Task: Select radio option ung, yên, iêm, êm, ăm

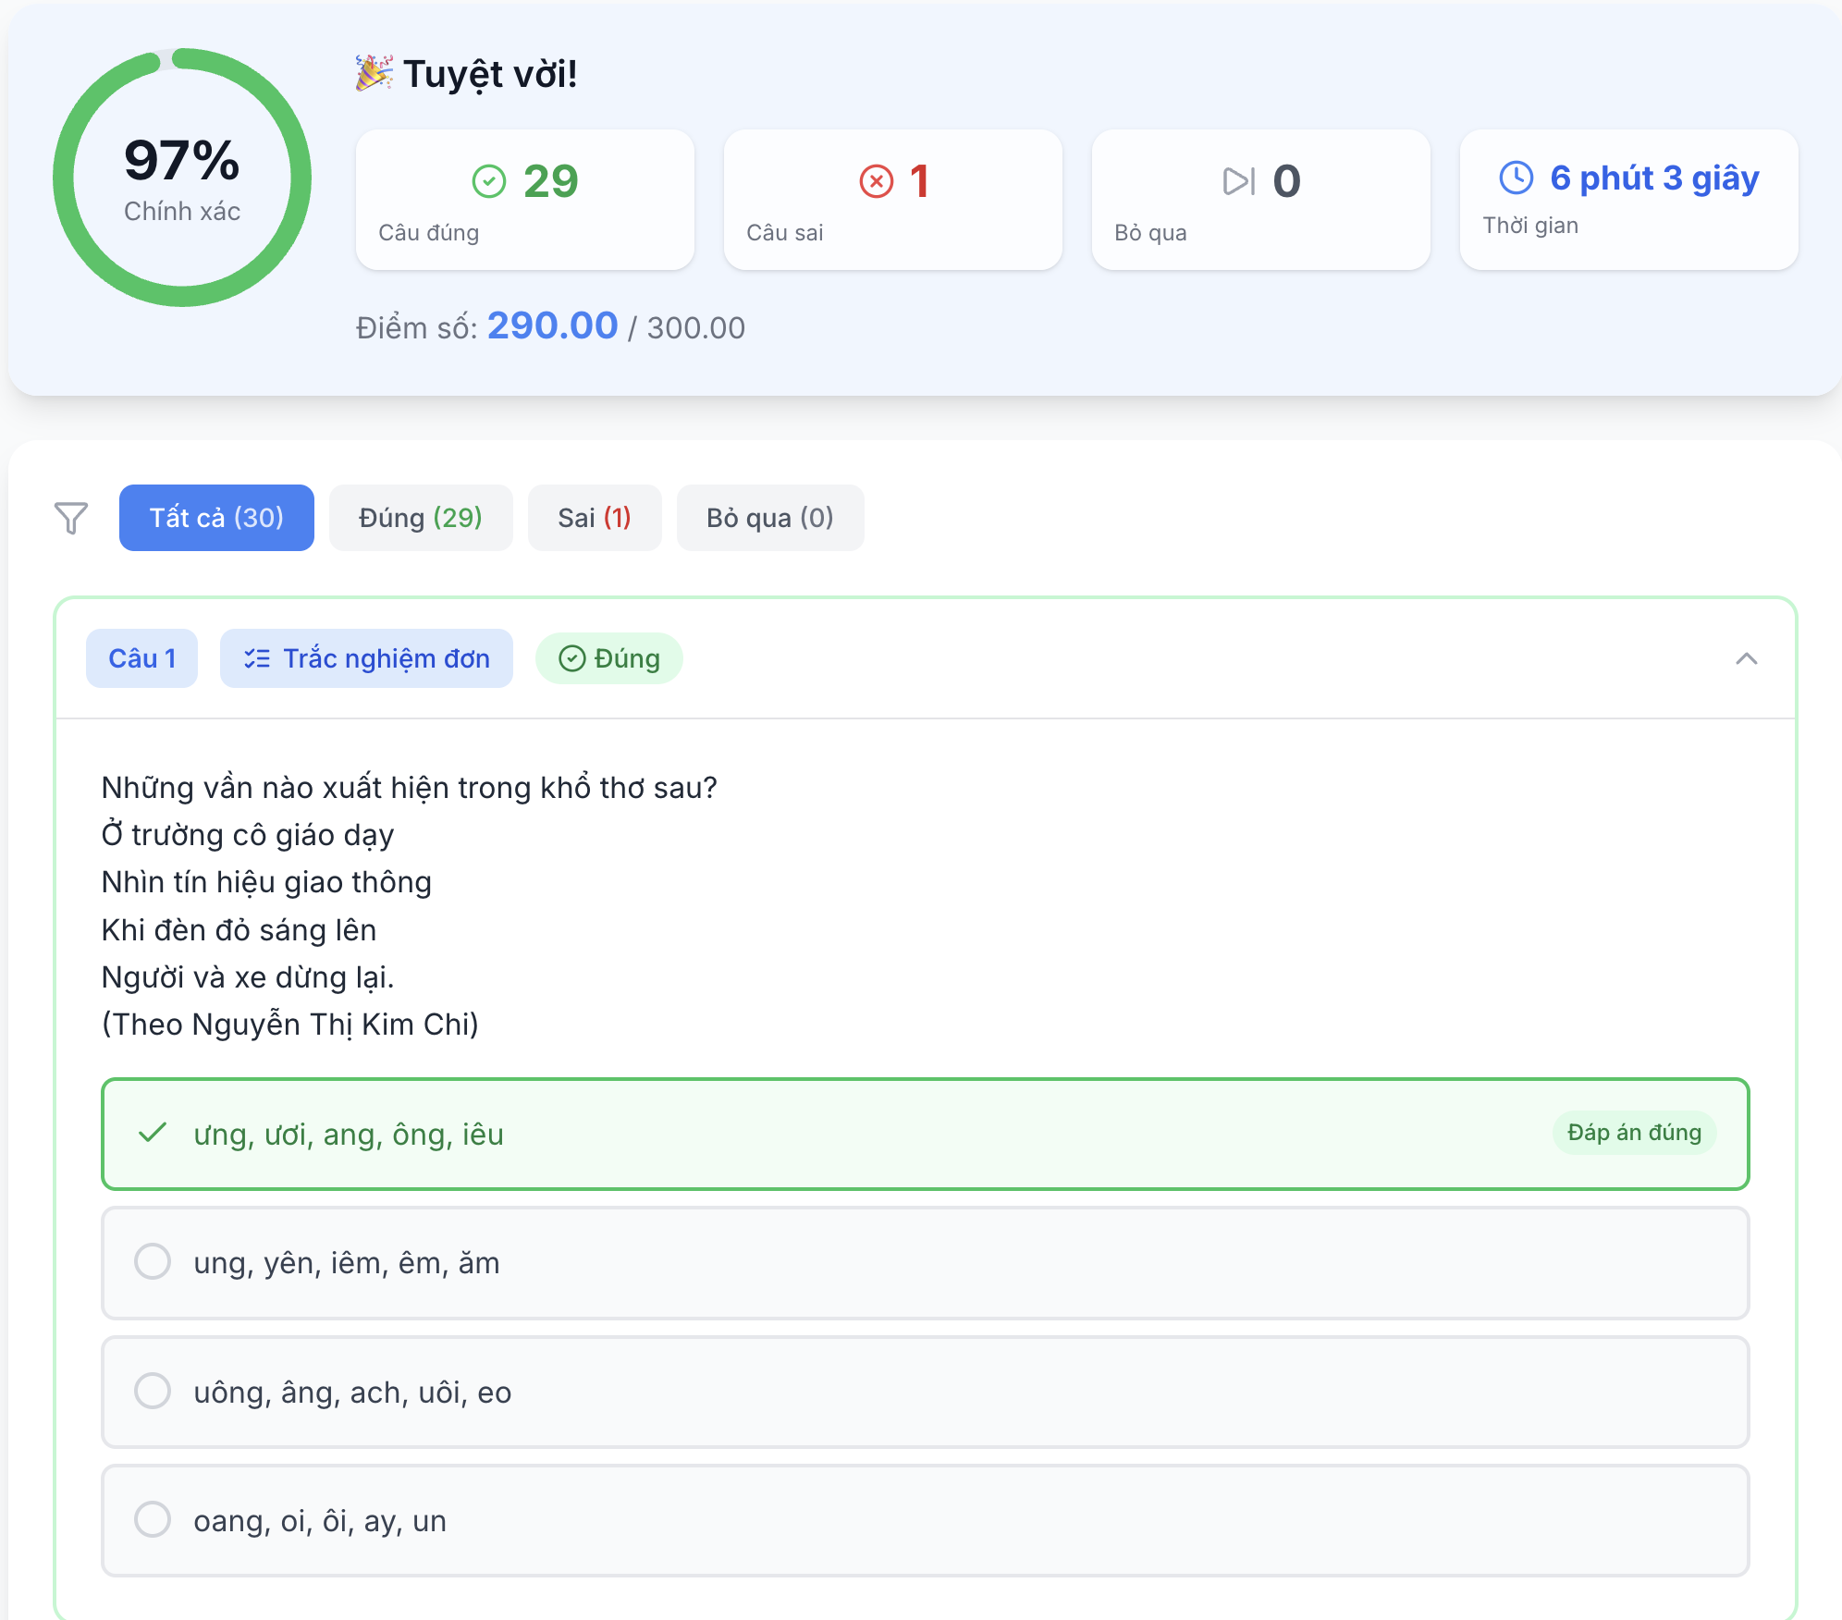Action: pyautogui.click(x=153, y=1261)
